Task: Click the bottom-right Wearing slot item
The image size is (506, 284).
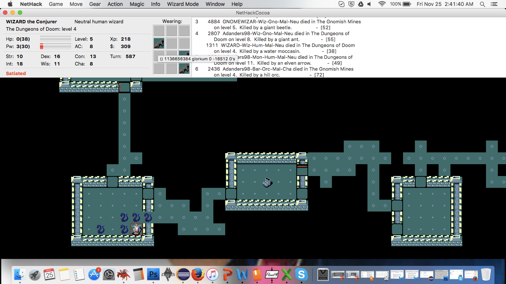Action: click(x=184, y=68)
